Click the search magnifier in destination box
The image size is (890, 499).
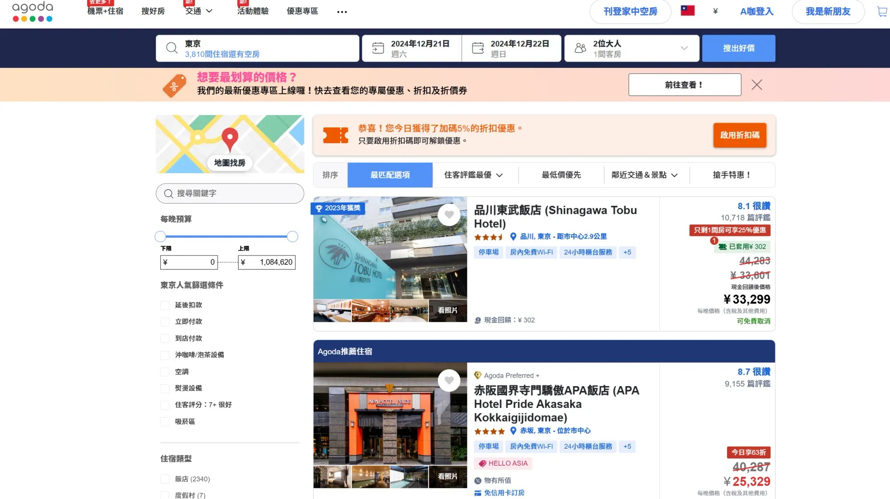coord(172,48)
